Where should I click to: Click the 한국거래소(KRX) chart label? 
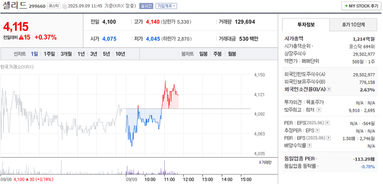coord(17,67)
